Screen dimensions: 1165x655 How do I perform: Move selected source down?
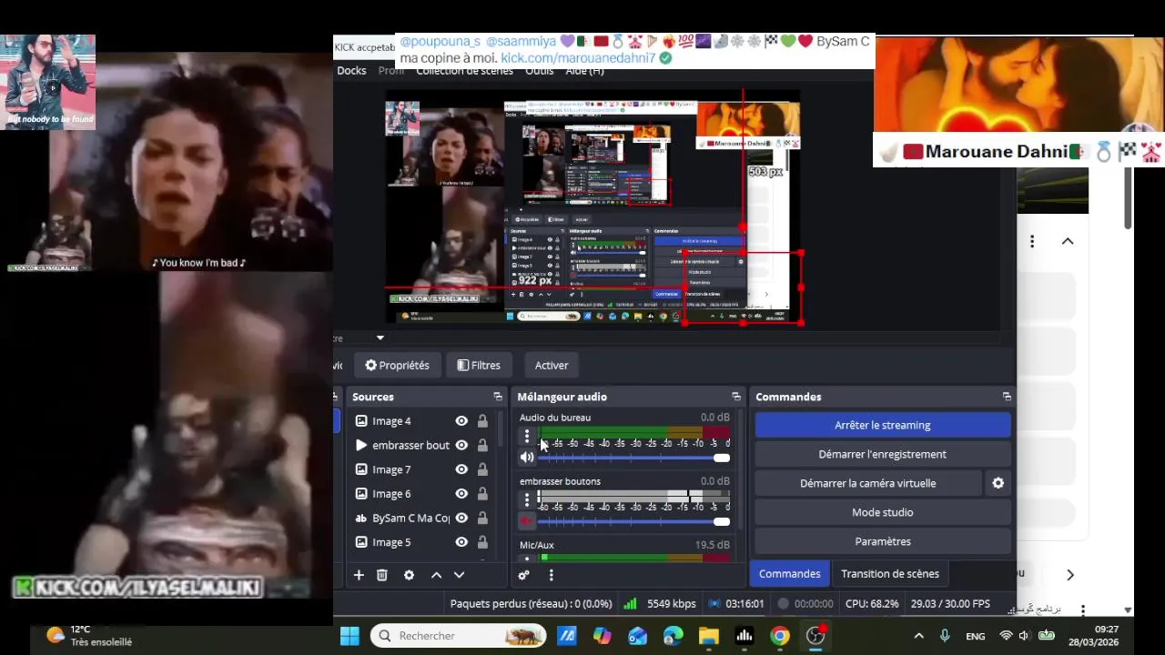459,575
